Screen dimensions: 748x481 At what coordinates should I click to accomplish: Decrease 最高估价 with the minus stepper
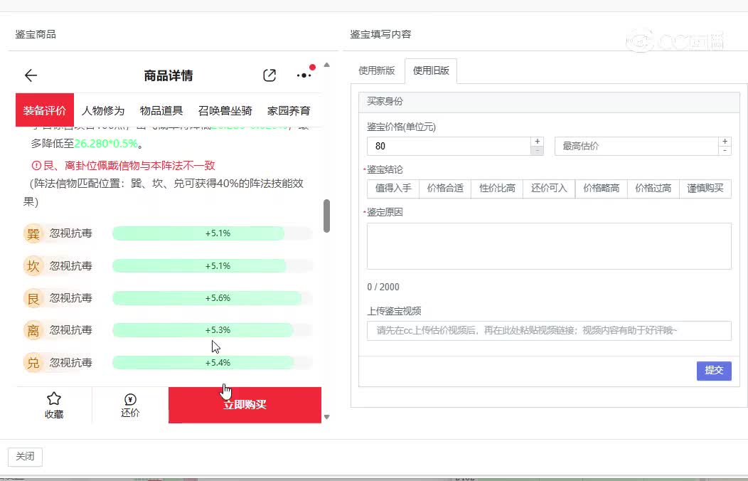tap(725, 151)
